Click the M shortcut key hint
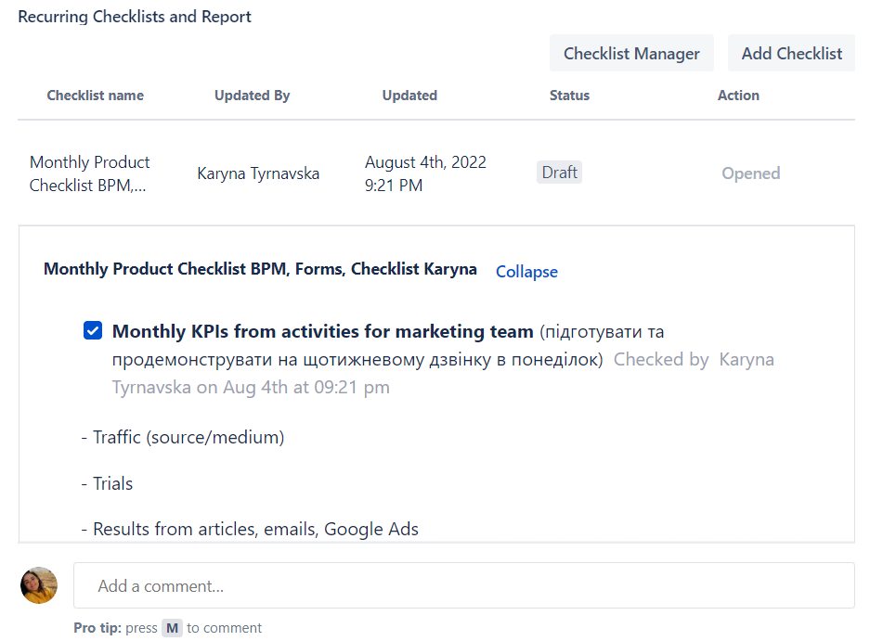This screenshot has width=883, height=641. click(x=173, y=628)
